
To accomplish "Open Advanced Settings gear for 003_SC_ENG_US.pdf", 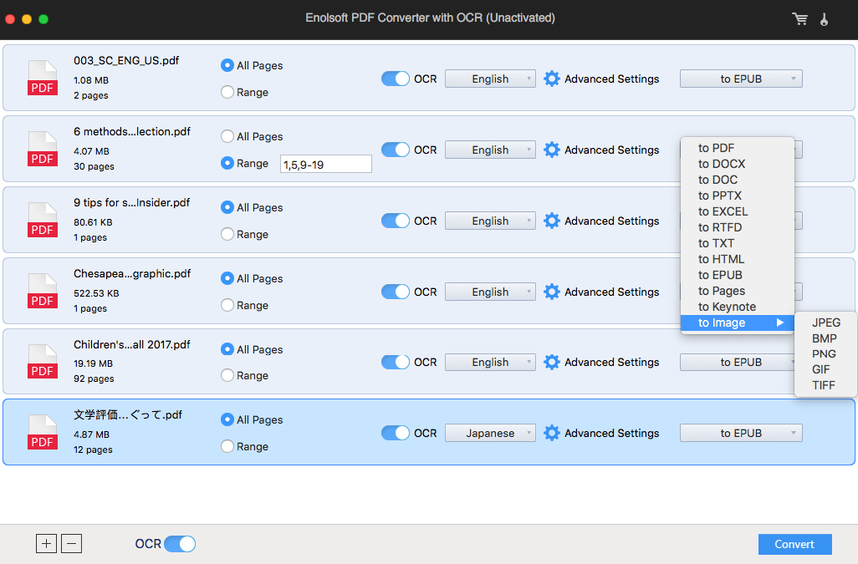I will click(552, 79).
